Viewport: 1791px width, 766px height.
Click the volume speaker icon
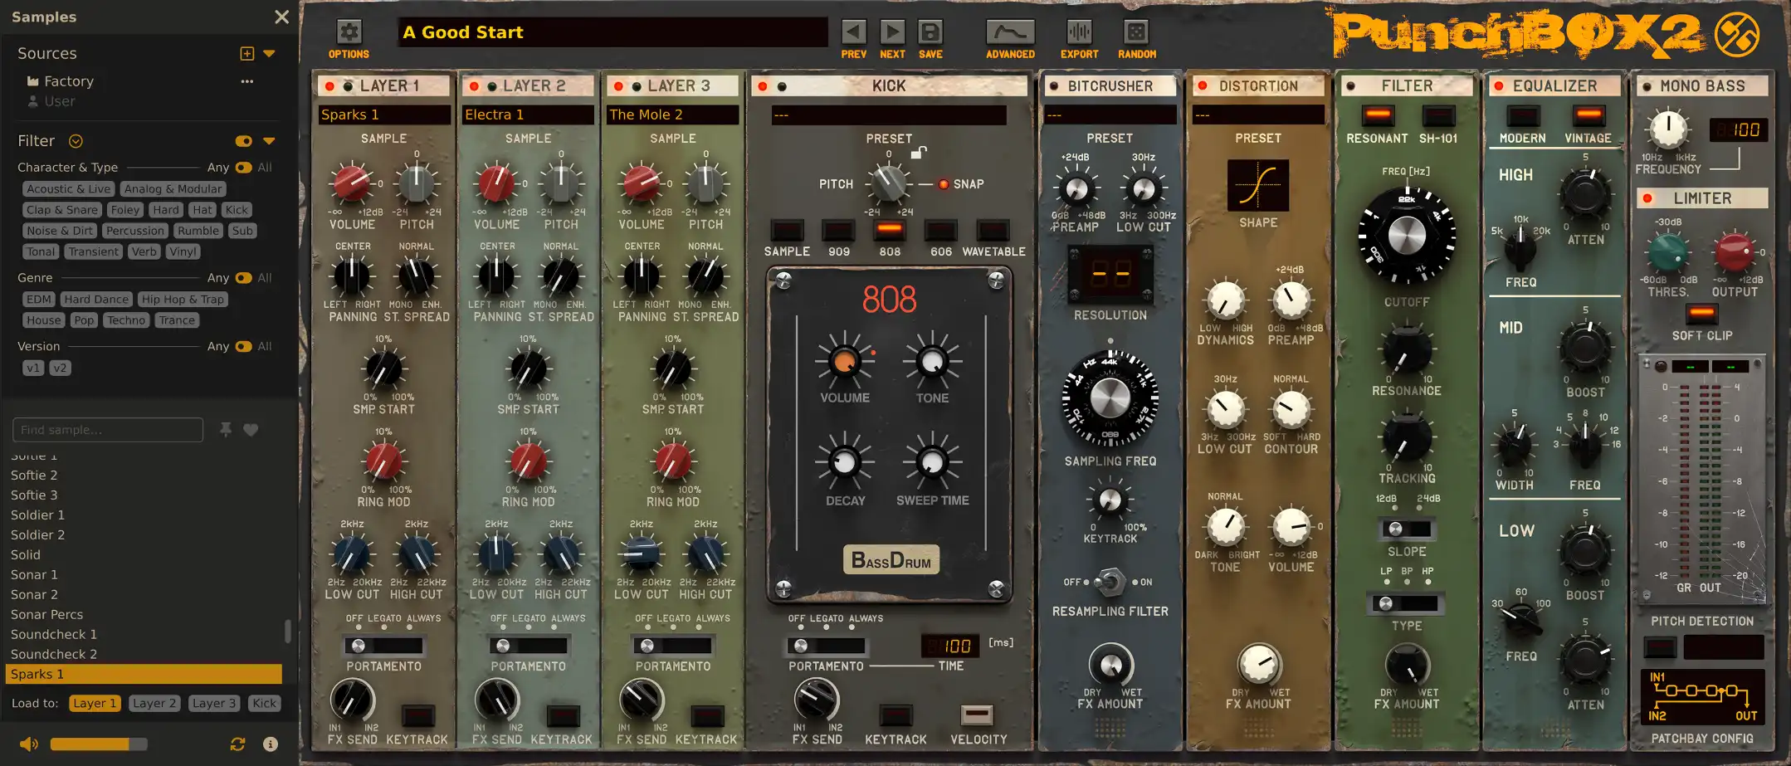pyautogui.click(x=29, y=744)
